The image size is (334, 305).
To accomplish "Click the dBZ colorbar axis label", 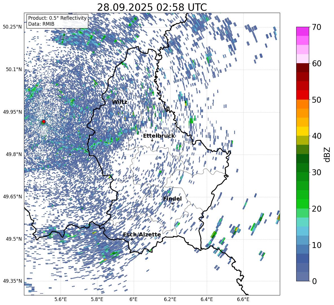I will pyautogui.click(x=328, y=154).
